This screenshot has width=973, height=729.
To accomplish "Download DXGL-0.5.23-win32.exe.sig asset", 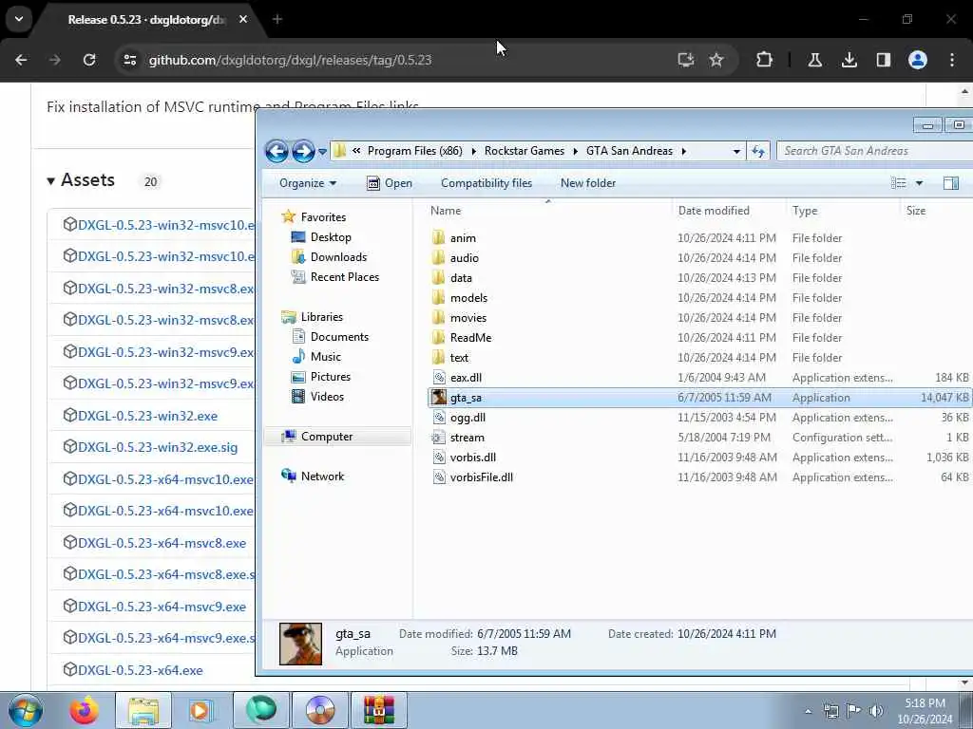I will click(158, 448).
